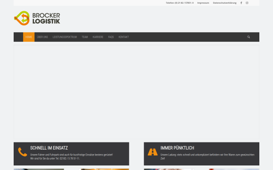Click the 'Unsere Ladung: stets schnell' text
The image size is (273, 170).
207,156
